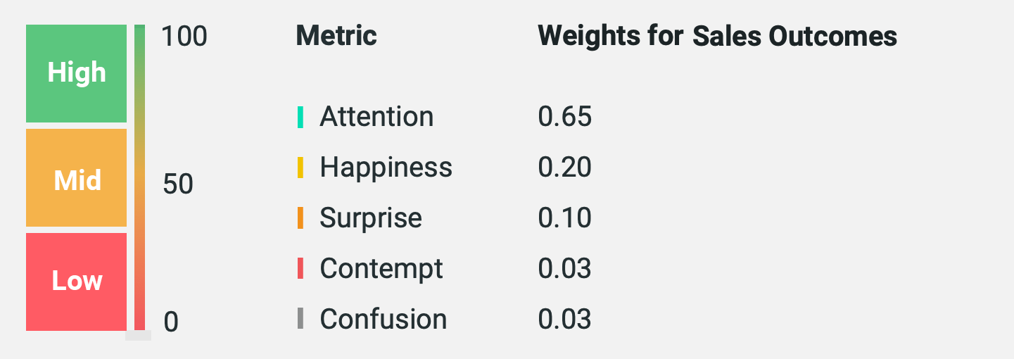Select the Contempt metric label
Screen dimensions: 1014x359
(381, 268)
